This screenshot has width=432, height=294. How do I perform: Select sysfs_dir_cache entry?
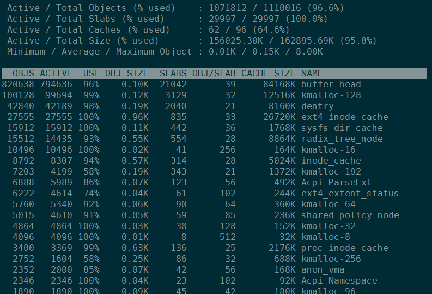click(342, 128)
